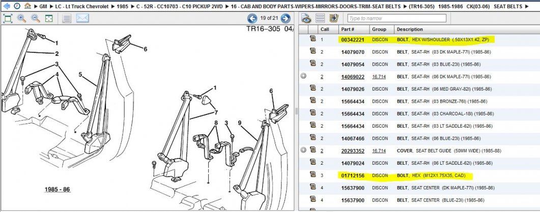Open the arrow dropdown before (TR16-305) in the breadcrumb

tap(406, 7)
